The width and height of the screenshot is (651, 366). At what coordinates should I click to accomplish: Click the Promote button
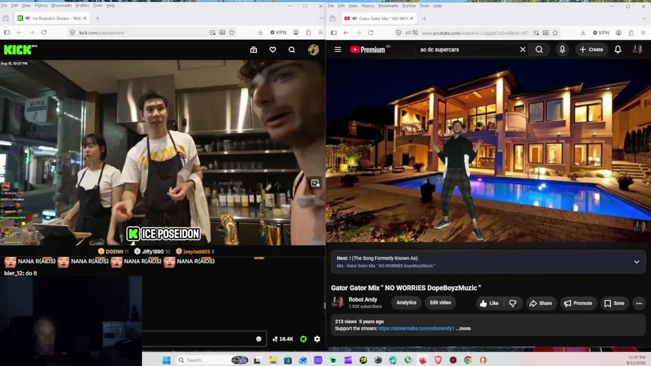tap(578, 303)
